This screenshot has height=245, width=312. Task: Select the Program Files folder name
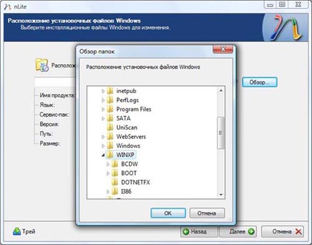134,109
